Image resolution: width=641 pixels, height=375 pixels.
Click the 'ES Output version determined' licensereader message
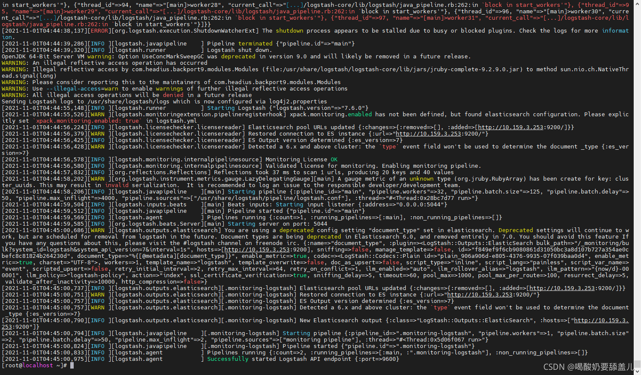pos(297,140)
